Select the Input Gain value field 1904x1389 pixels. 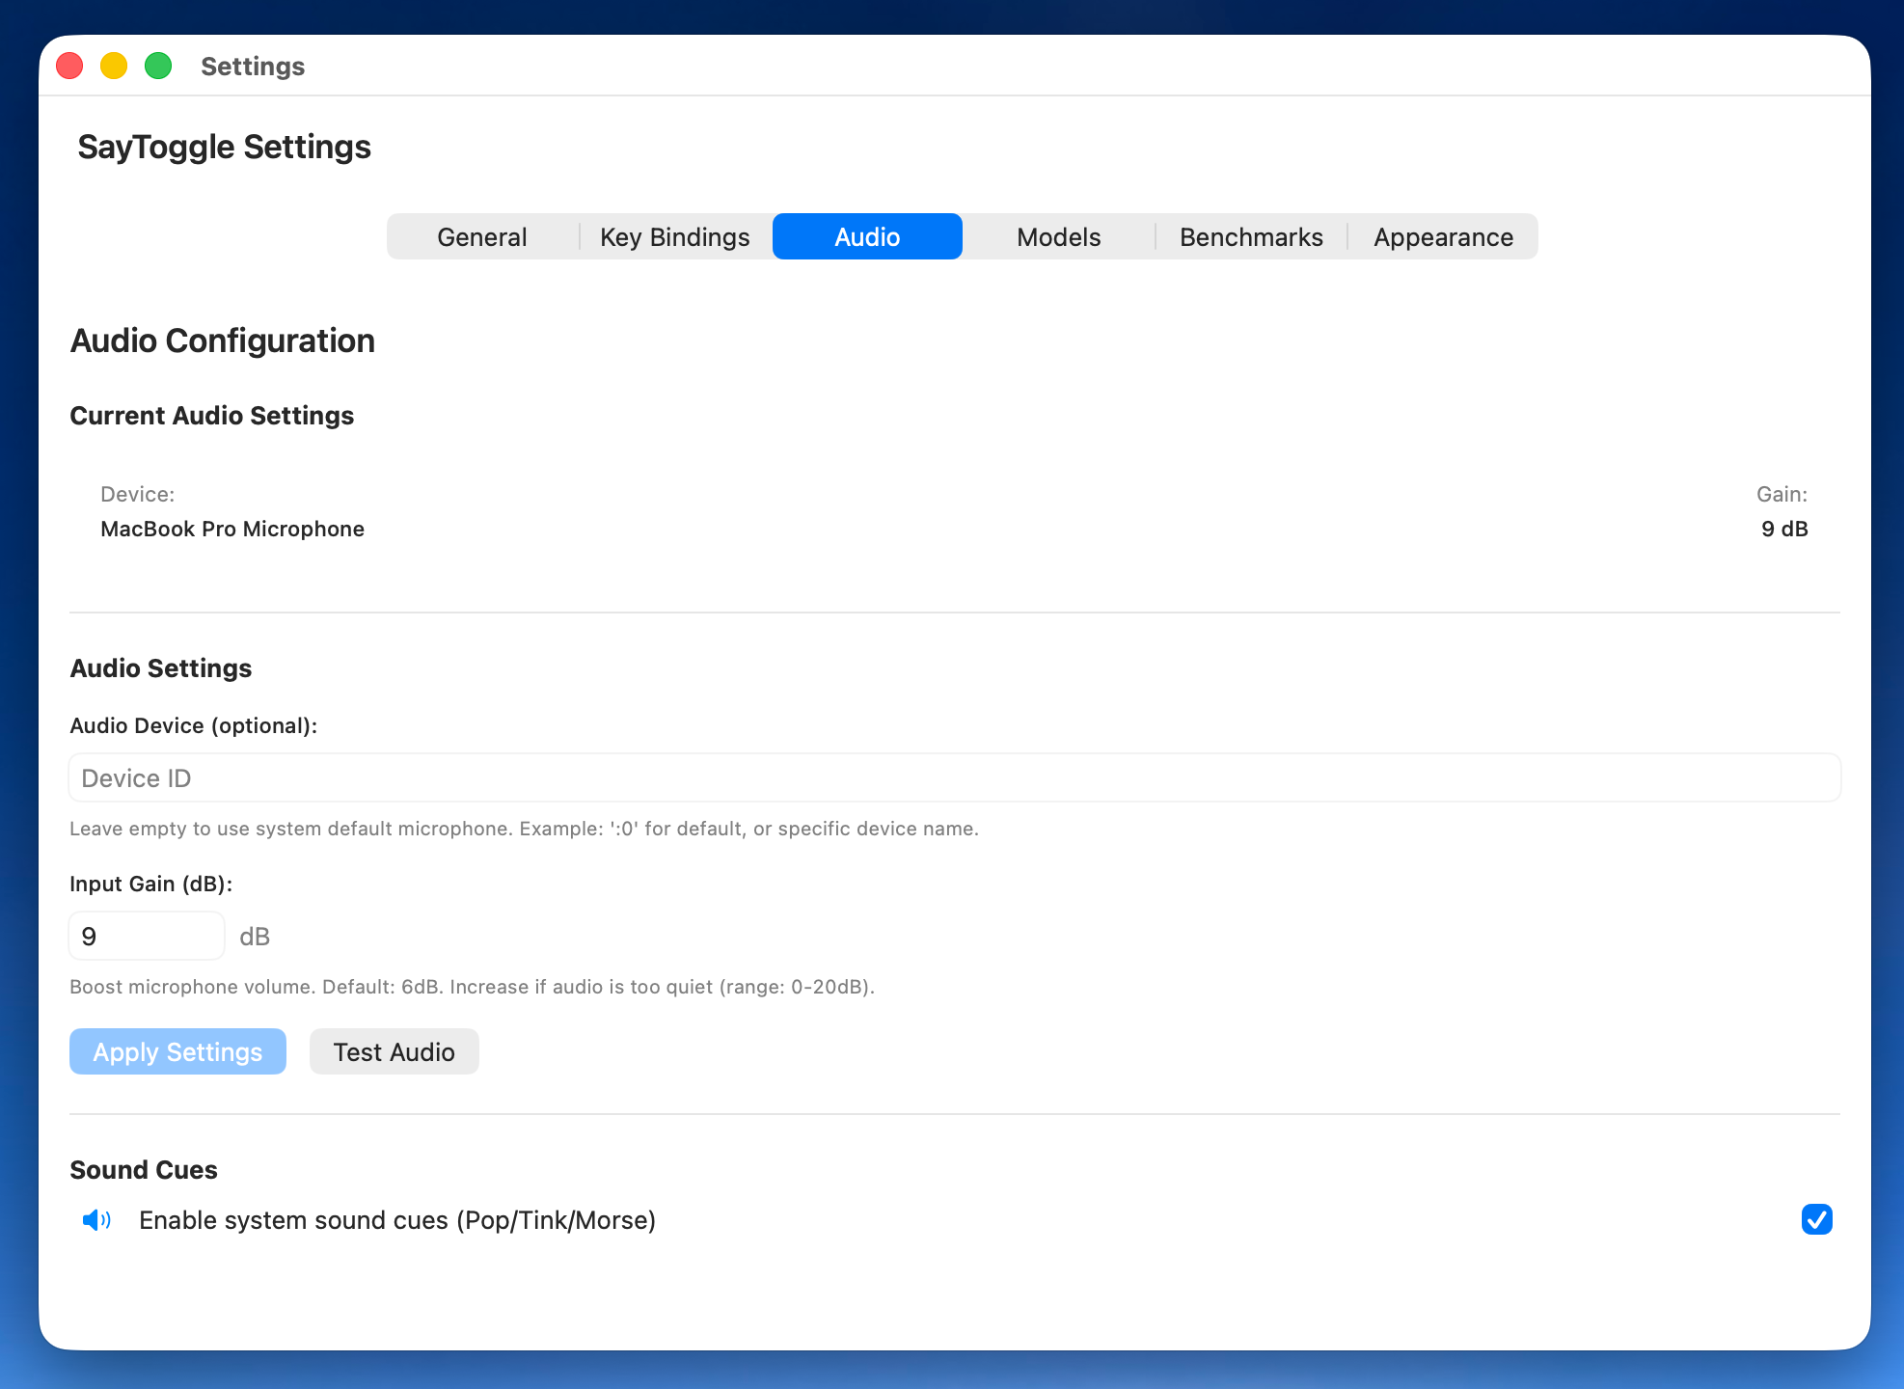pos(146,935)
